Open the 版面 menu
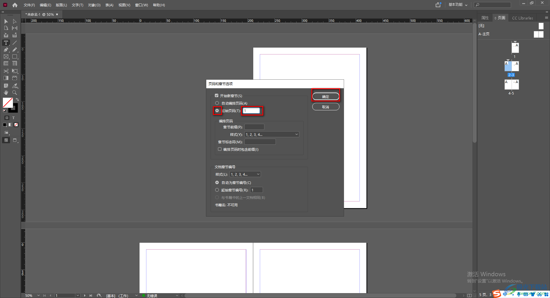The width and height of the screenshot is (550, 298). point(61,5)
